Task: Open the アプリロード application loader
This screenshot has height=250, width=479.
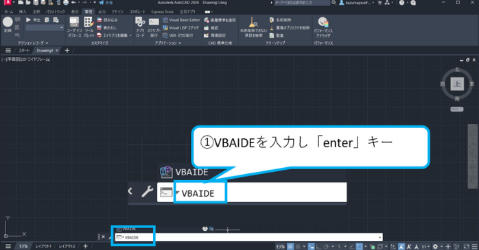Action: pyautogui.click(x=140, y=27)
